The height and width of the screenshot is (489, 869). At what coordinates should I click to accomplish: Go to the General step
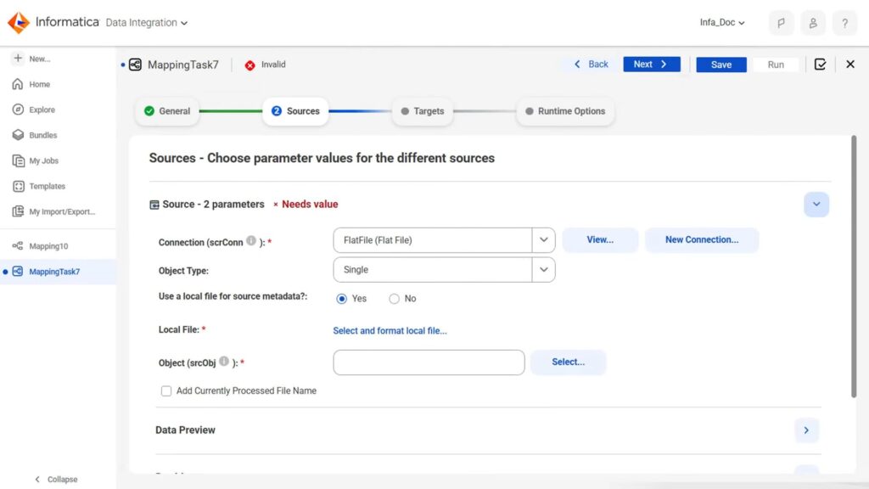click(167, 111)
